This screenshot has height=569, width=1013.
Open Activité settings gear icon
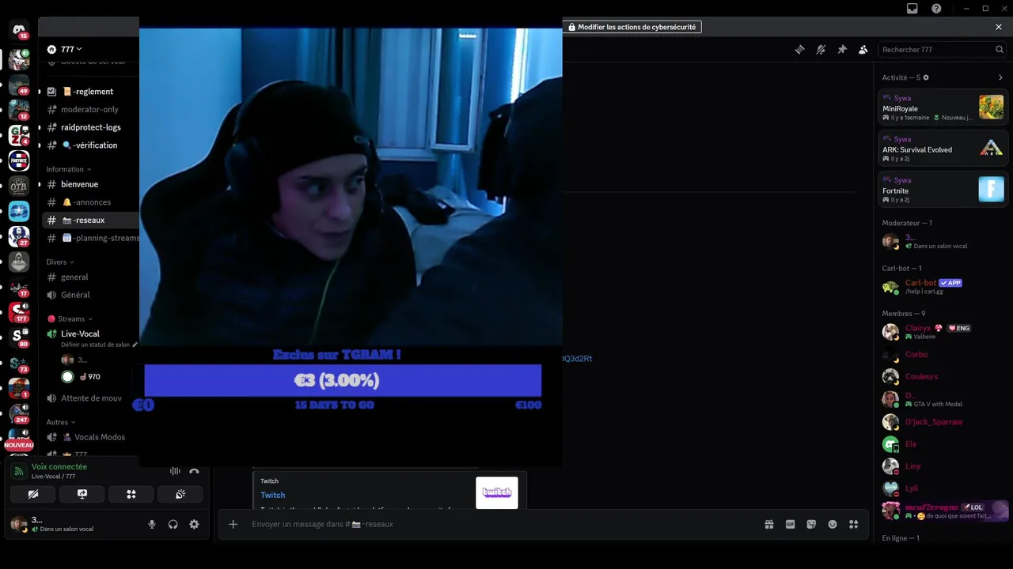[x=926, y=77]
